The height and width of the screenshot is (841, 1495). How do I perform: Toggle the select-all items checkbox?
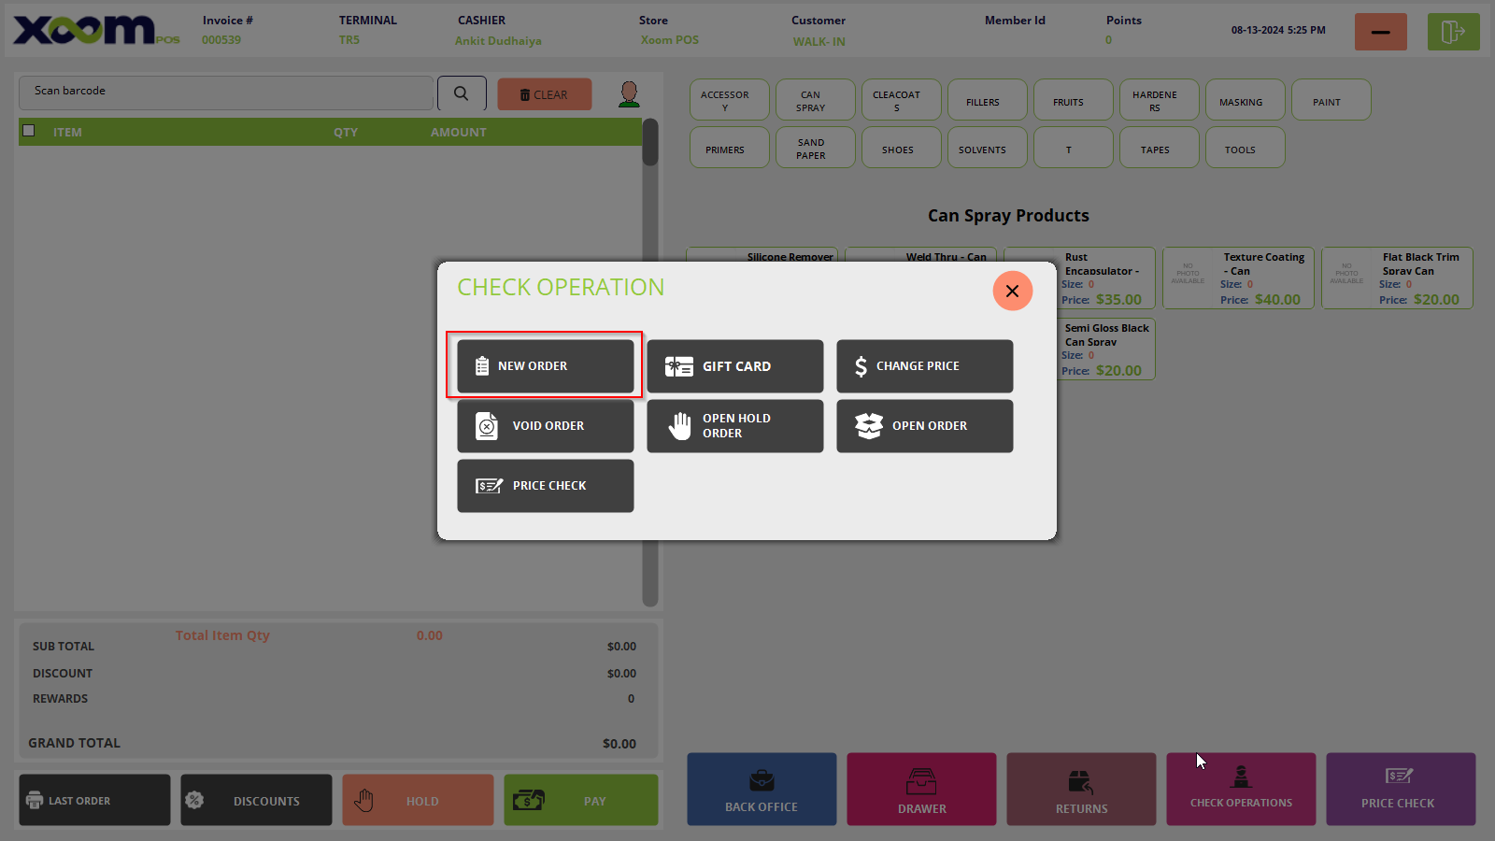pyautogui.click(x=29, y=131)
